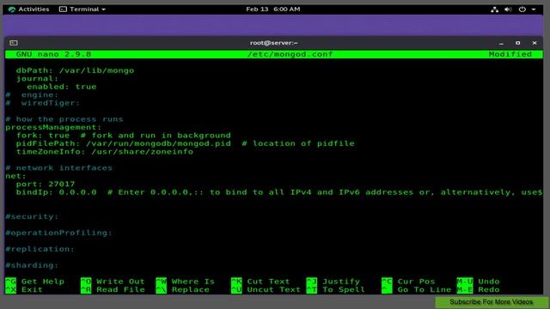Click the #replication: line
This screenshot has height=309, width=550.
tap(40, 249)
